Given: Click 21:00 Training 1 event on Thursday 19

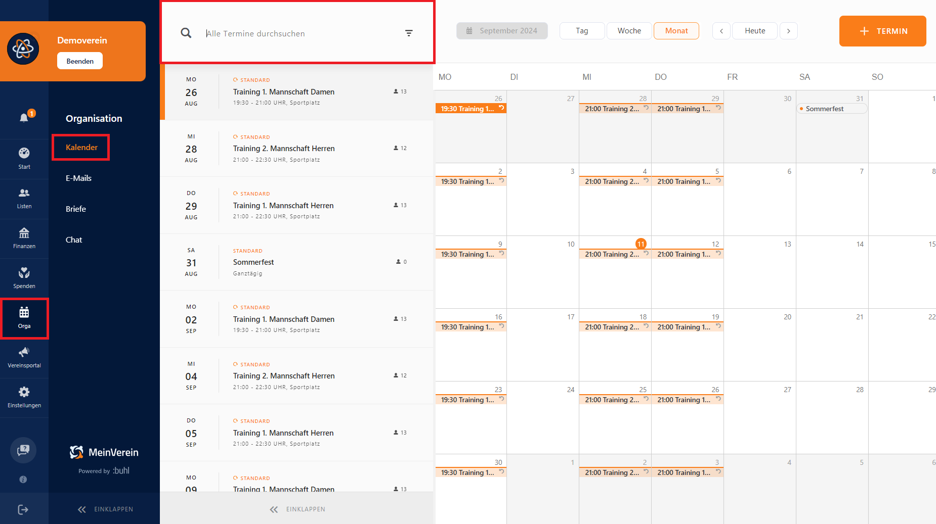Looking at the screenshot, I should tap(688, 326).
